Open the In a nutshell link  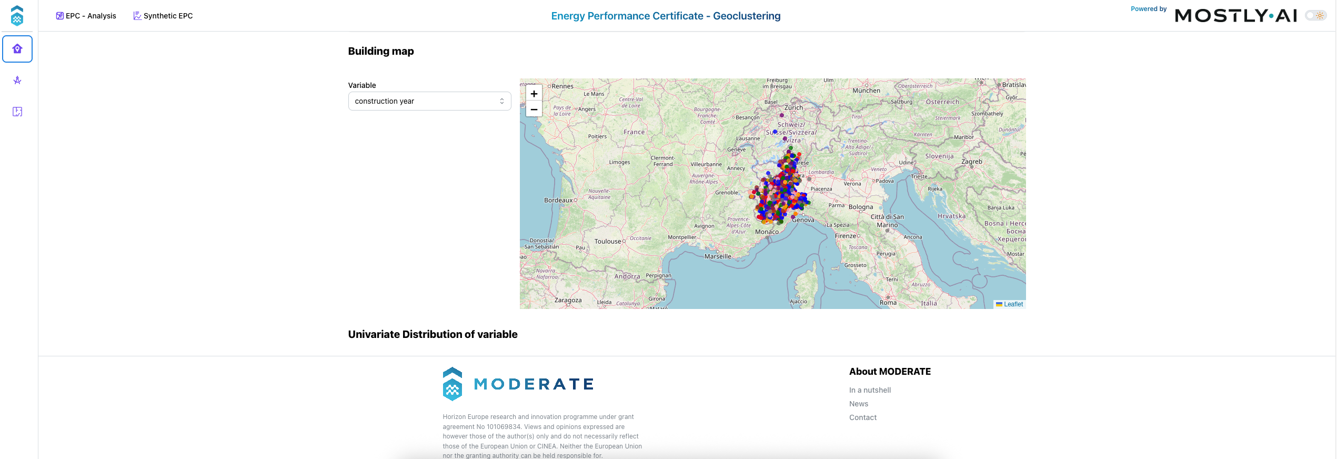[x=870, y=390]
